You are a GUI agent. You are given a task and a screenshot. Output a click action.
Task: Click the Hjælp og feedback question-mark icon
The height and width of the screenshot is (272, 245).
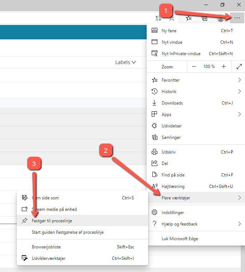point(154,224)
